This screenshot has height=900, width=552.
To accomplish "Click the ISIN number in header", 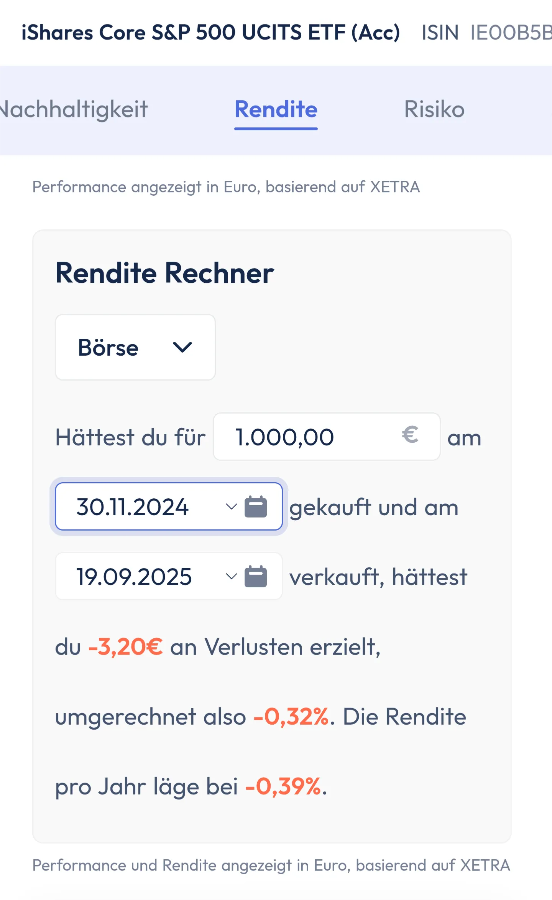I will [x=510, y=33].
